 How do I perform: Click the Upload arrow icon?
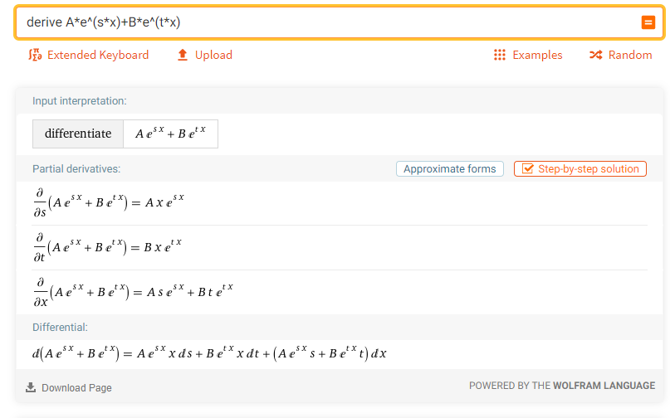(183, 55)
